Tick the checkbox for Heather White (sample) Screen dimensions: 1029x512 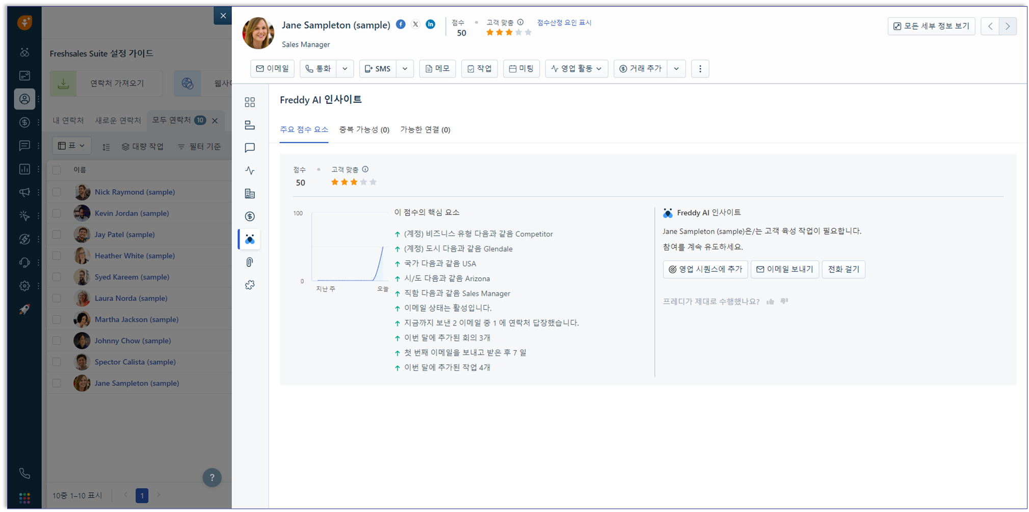57,256
